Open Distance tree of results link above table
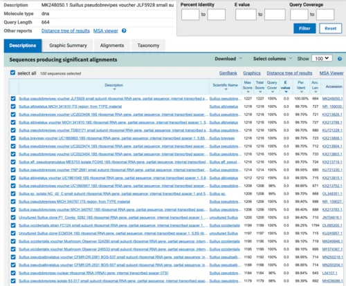Viewport: 346px width, 286px height. point(289,73)
